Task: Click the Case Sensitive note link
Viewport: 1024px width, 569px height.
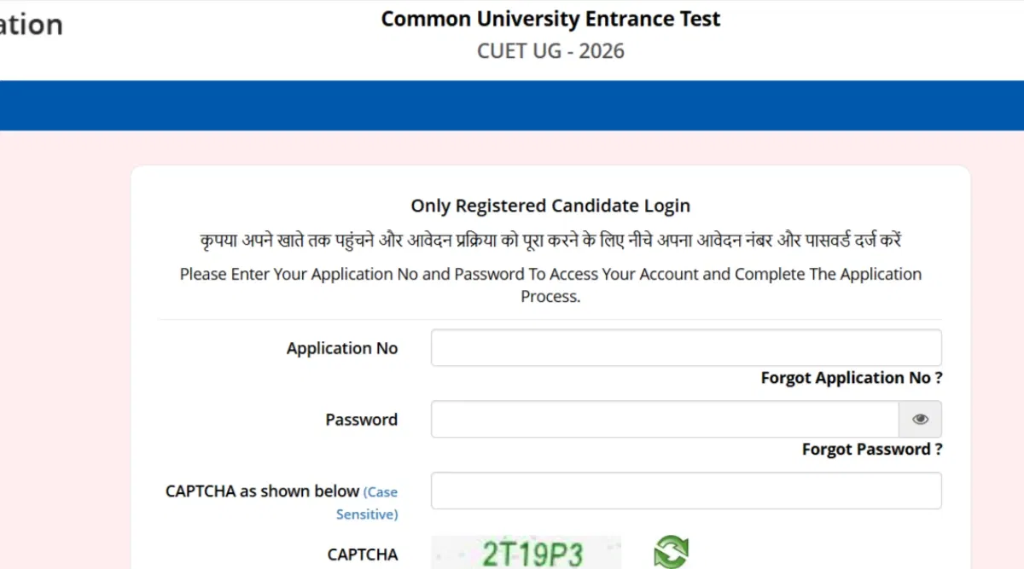Action: coord(379,502)
